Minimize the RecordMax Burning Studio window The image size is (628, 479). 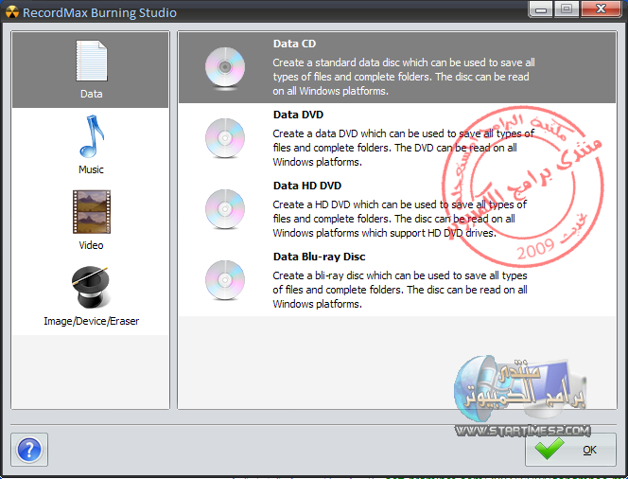pos(541,9)
